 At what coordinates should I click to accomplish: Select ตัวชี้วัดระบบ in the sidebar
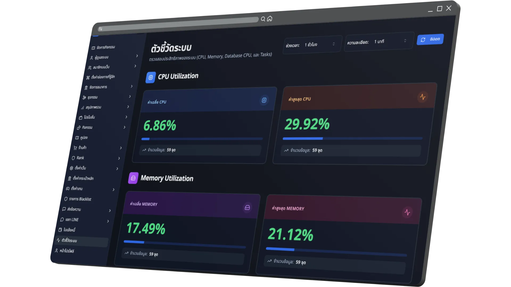click(69, 240)
